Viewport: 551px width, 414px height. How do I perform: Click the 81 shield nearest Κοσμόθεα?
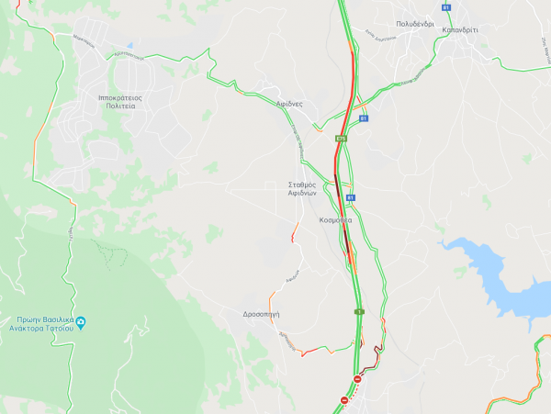tap(351, 198)
